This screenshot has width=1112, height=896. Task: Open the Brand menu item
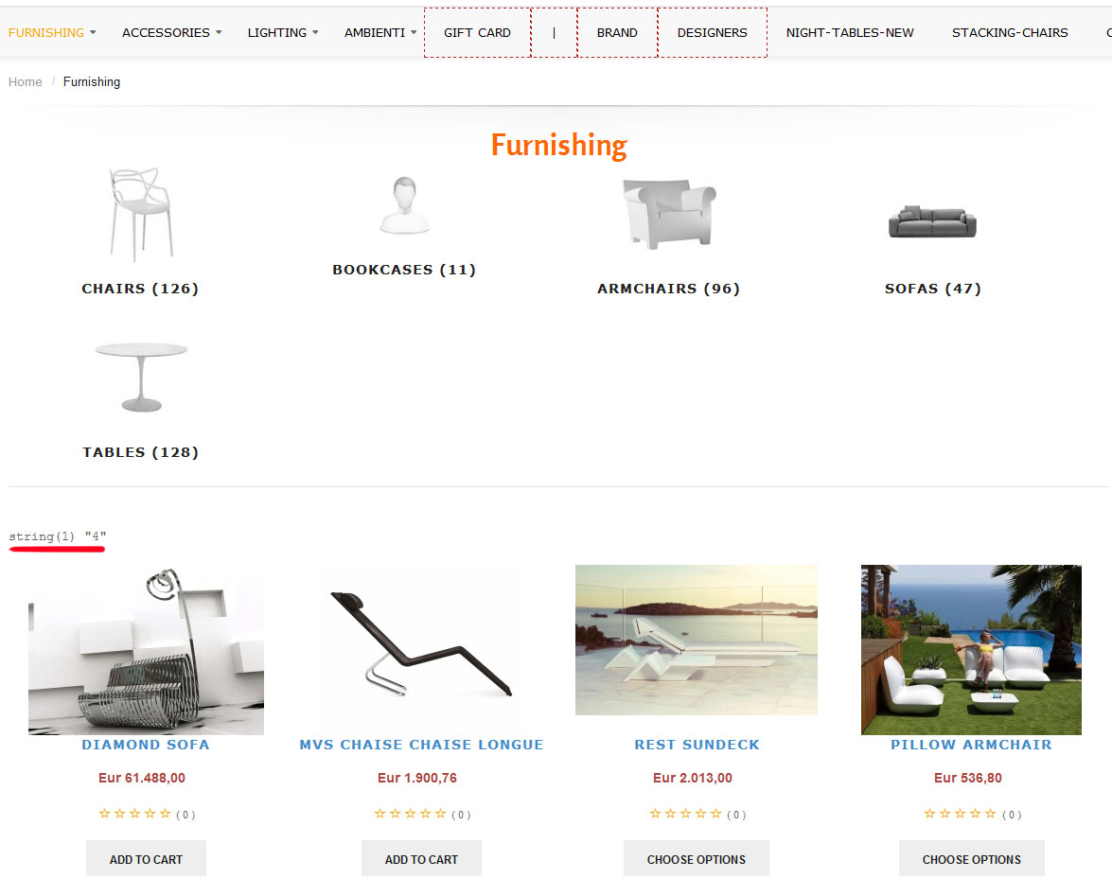[x=617, y=32]
